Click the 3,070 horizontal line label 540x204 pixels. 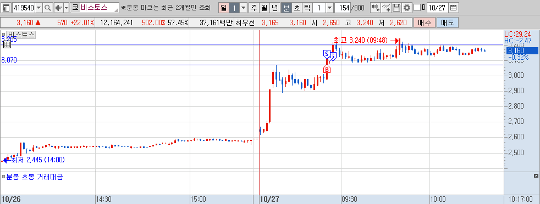click(x=9, y=60)
